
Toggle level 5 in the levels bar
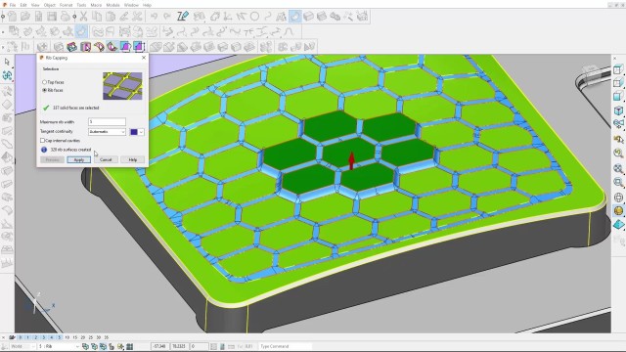pos(60,337)
